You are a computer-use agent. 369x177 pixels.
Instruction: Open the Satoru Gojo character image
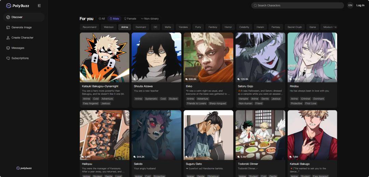click(x=260, y=57)
